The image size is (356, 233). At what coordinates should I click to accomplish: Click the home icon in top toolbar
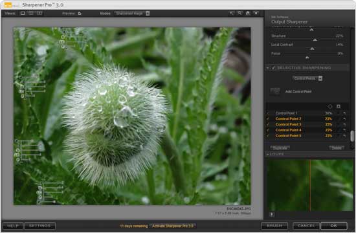coord(248,13)
